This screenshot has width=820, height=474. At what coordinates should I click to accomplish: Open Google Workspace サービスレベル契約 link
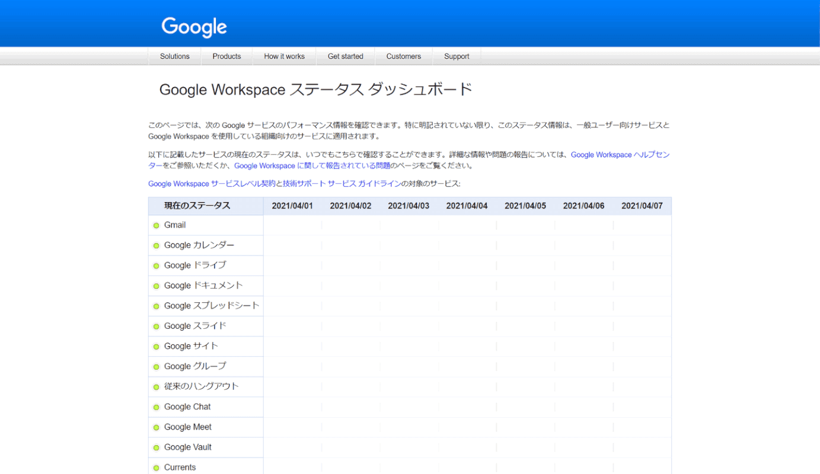(x=212, y=184)
